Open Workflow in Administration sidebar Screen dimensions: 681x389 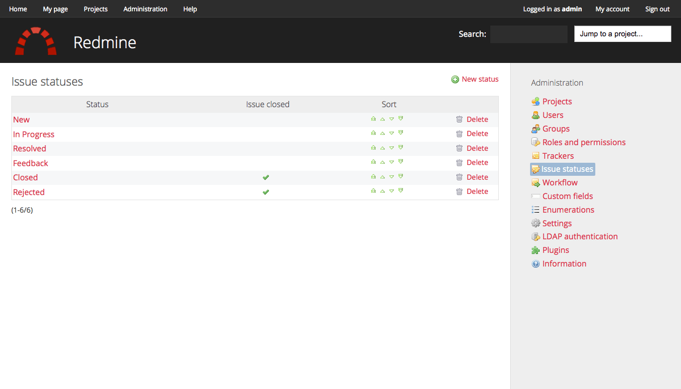[x=554, y=183]
